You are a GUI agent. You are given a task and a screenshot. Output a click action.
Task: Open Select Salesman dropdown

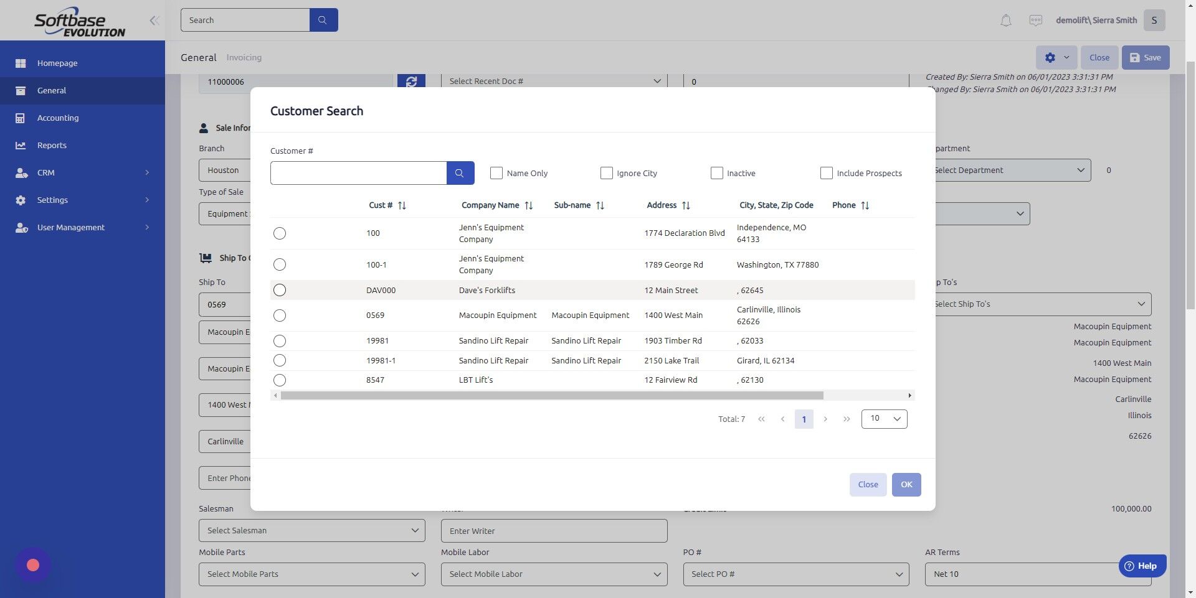[311, 530]
